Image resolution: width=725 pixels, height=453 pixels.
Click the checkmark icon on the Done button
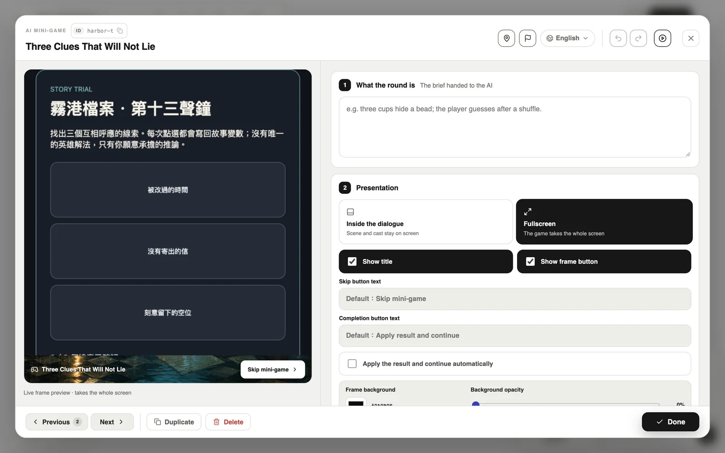click(660, 422)
